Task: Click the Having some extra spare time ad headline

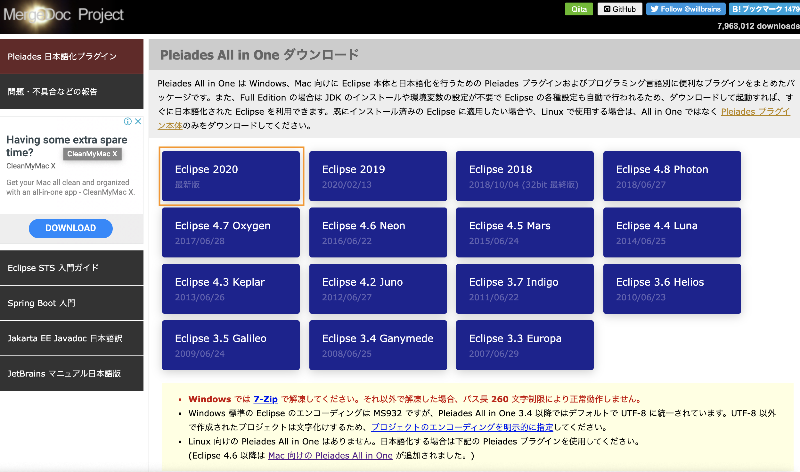Action: click(x=67, y=146)
